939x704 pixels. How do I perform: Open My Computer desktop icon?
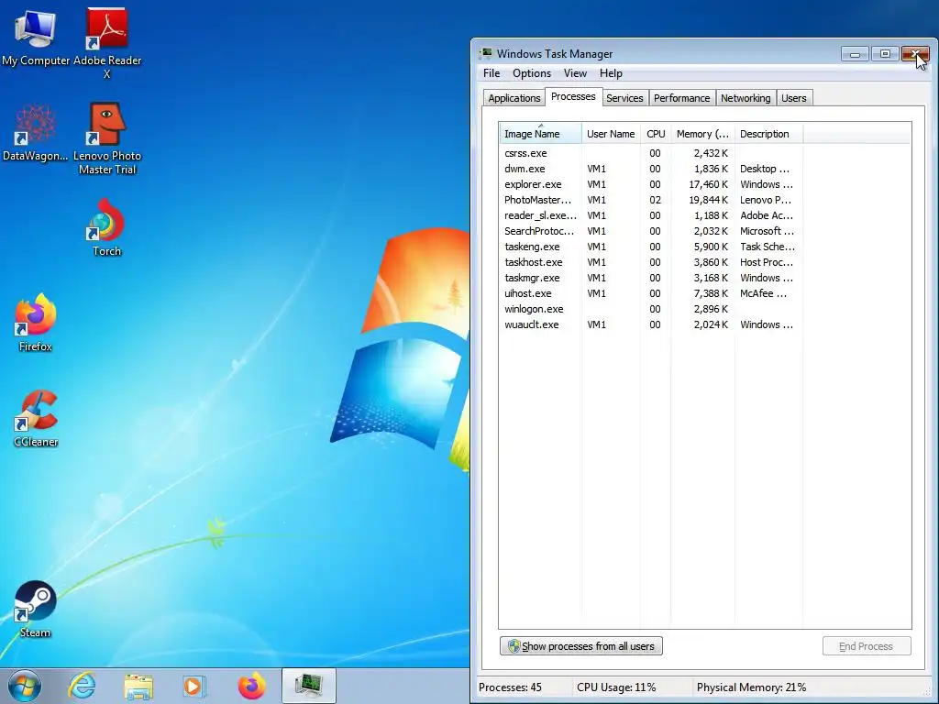[x=36, y=37]
